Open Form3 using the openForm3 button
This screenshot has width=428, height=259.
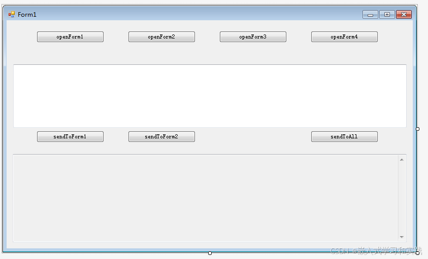coord(253,37)
